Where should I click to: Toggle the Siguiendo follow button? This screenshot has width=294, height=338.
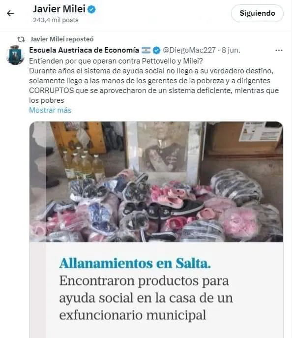[257, 13]
